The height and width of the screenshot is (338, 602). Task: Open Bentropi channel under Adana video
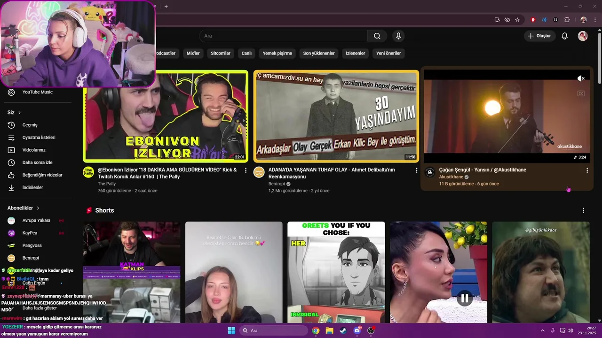[277, 184]
